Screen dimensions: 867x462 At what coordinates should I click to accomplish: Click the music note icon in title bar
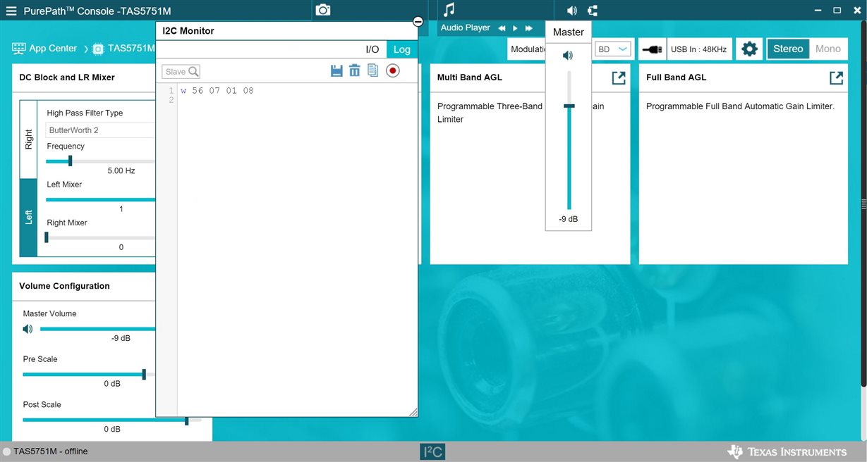point(449,10)
